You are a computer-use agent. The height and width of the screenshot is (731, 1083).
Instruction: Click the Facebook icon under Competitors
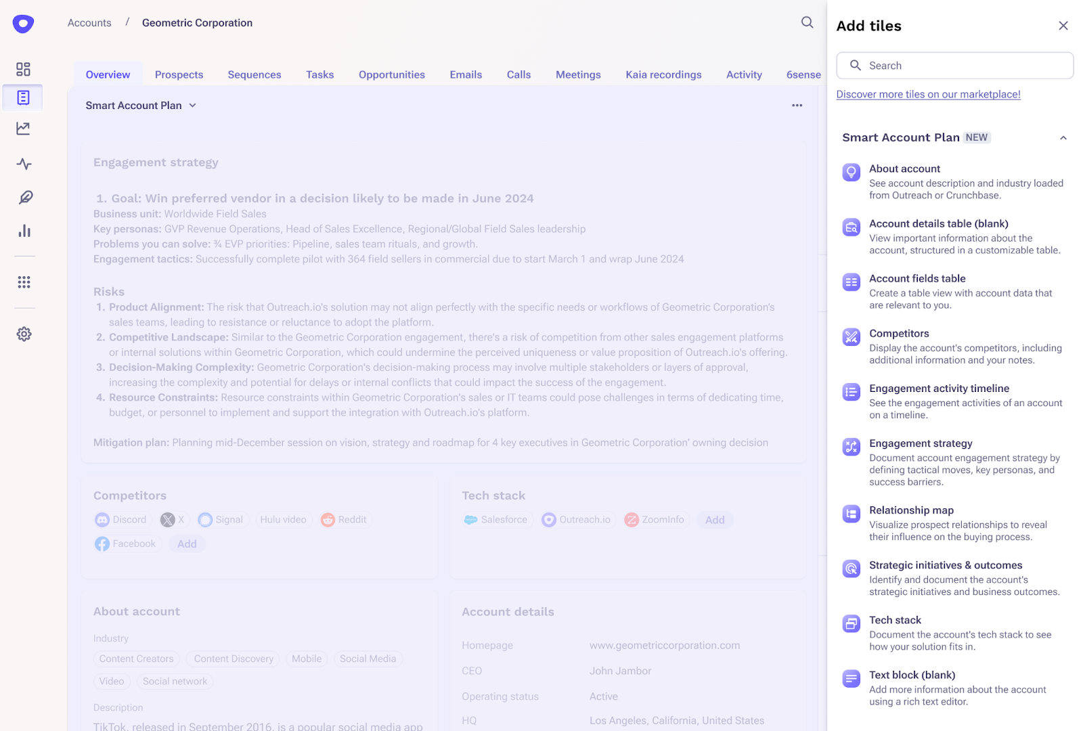102,544
